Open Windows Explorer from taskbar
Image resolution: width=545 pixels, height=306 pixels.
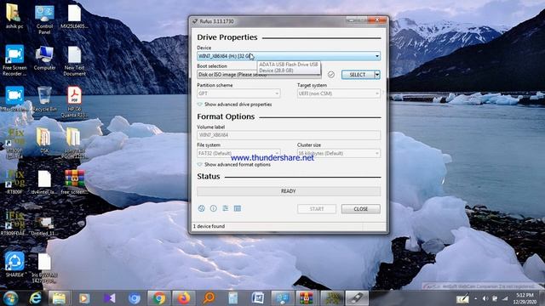click(59, 298)
